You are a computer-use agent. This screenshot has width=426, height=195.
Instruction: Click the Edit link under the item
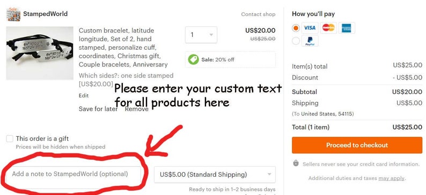click(84, 96)
